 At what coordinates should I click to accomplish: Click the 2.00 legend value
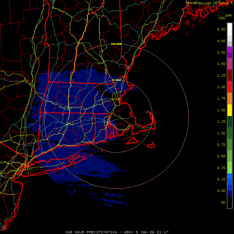click(221, 87)
